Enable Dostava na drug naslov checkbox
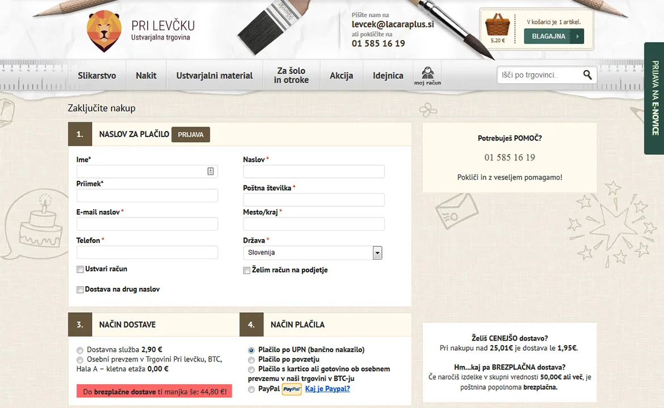This screenshot has width=664, height=408. [x=80, y=290]
